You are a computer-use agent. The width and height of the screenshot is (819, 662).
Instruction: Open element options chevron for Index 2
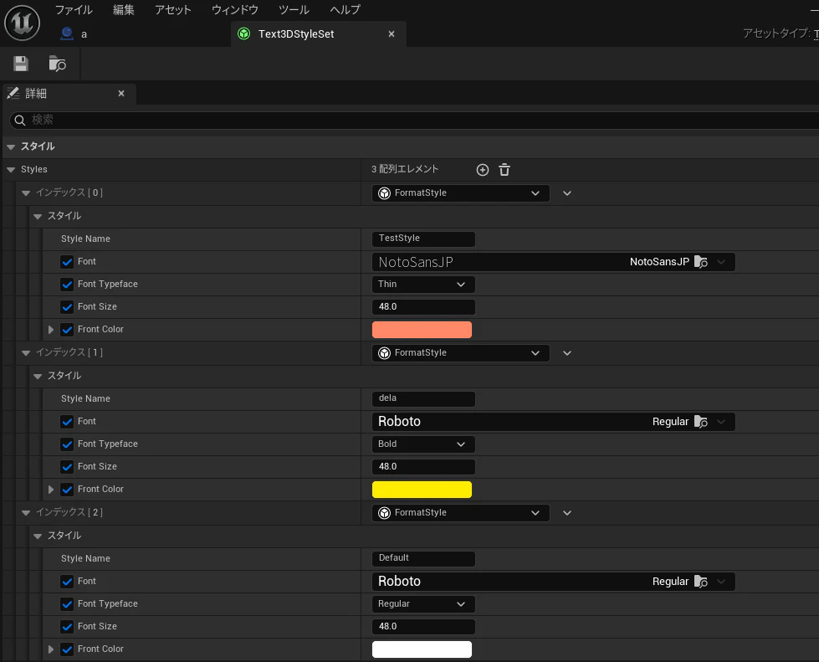566,513
